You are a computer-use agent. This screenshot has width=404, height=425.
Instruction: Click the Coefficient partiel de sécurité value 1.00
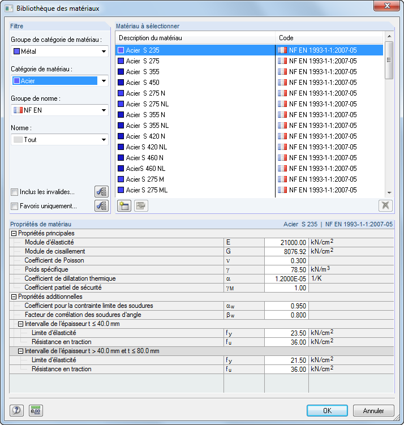pos(286,287)
